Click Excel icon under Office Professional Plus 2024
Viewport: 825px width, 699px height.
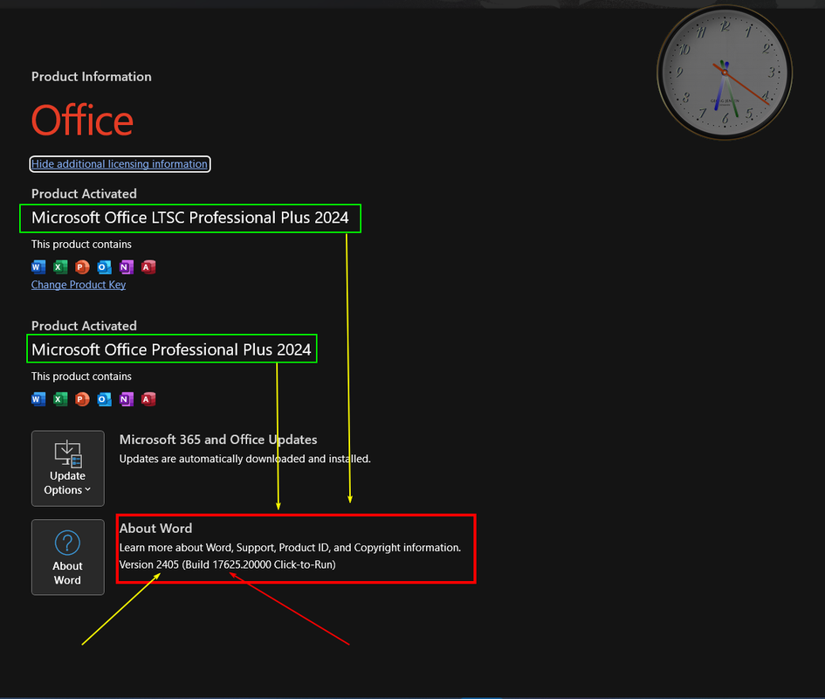(x=60, y=399)
